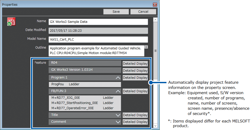Close the Properties dialog window
Screen dimensions: 252x130
(155, 5)
